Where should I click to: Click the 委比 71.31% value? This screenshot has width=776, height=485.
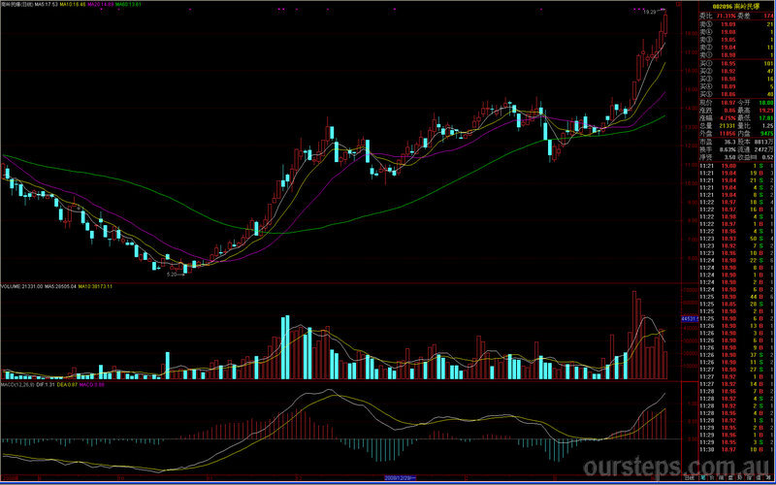tap(726, 16)
